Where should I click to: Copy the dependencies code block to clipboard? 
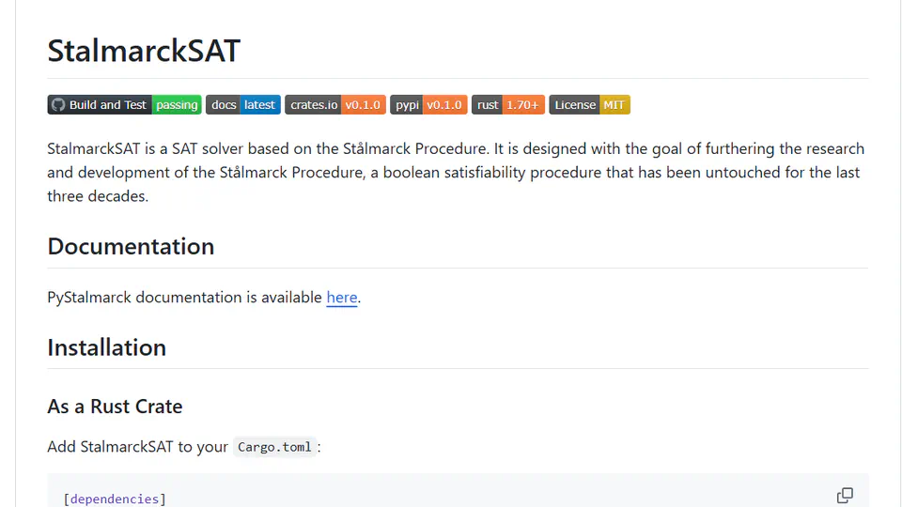[845, 495]
